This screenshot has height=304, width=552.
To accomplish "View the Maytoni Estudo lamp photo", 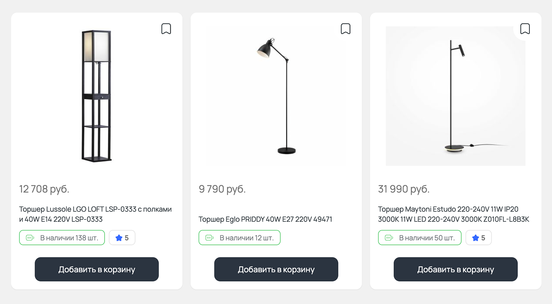I will click(x=455, y=96).
